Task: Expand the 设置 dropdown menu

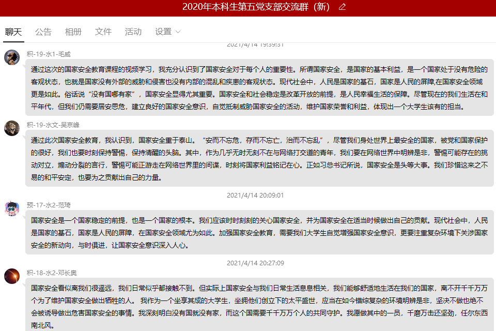Action: pos(167,32)
